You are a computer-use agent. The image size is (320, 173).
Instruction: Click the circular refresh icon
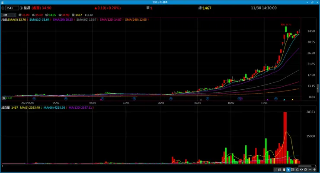(x=306, y=170)
